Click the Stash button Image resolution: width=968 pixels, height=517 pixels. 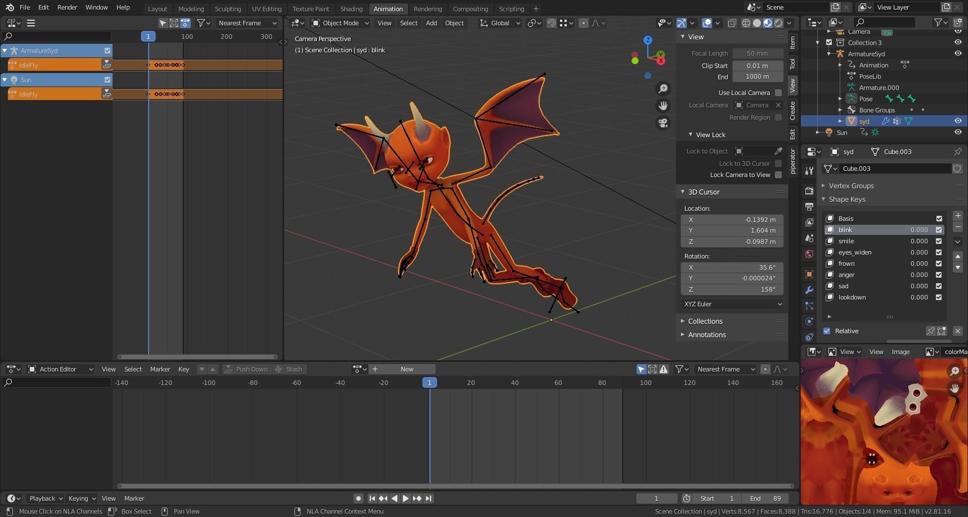(x=289, y=369)
